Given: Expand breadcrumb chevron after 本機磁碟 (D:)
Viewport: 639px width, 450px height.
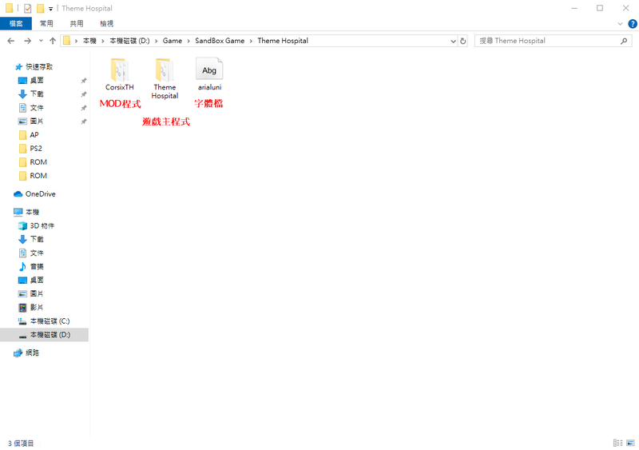Looking at the screenshot, I should coord(156,41).
